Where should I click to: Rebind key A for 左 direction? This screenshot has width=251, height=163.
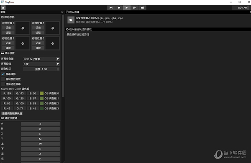pyautogui.click(x=40, y=154)
